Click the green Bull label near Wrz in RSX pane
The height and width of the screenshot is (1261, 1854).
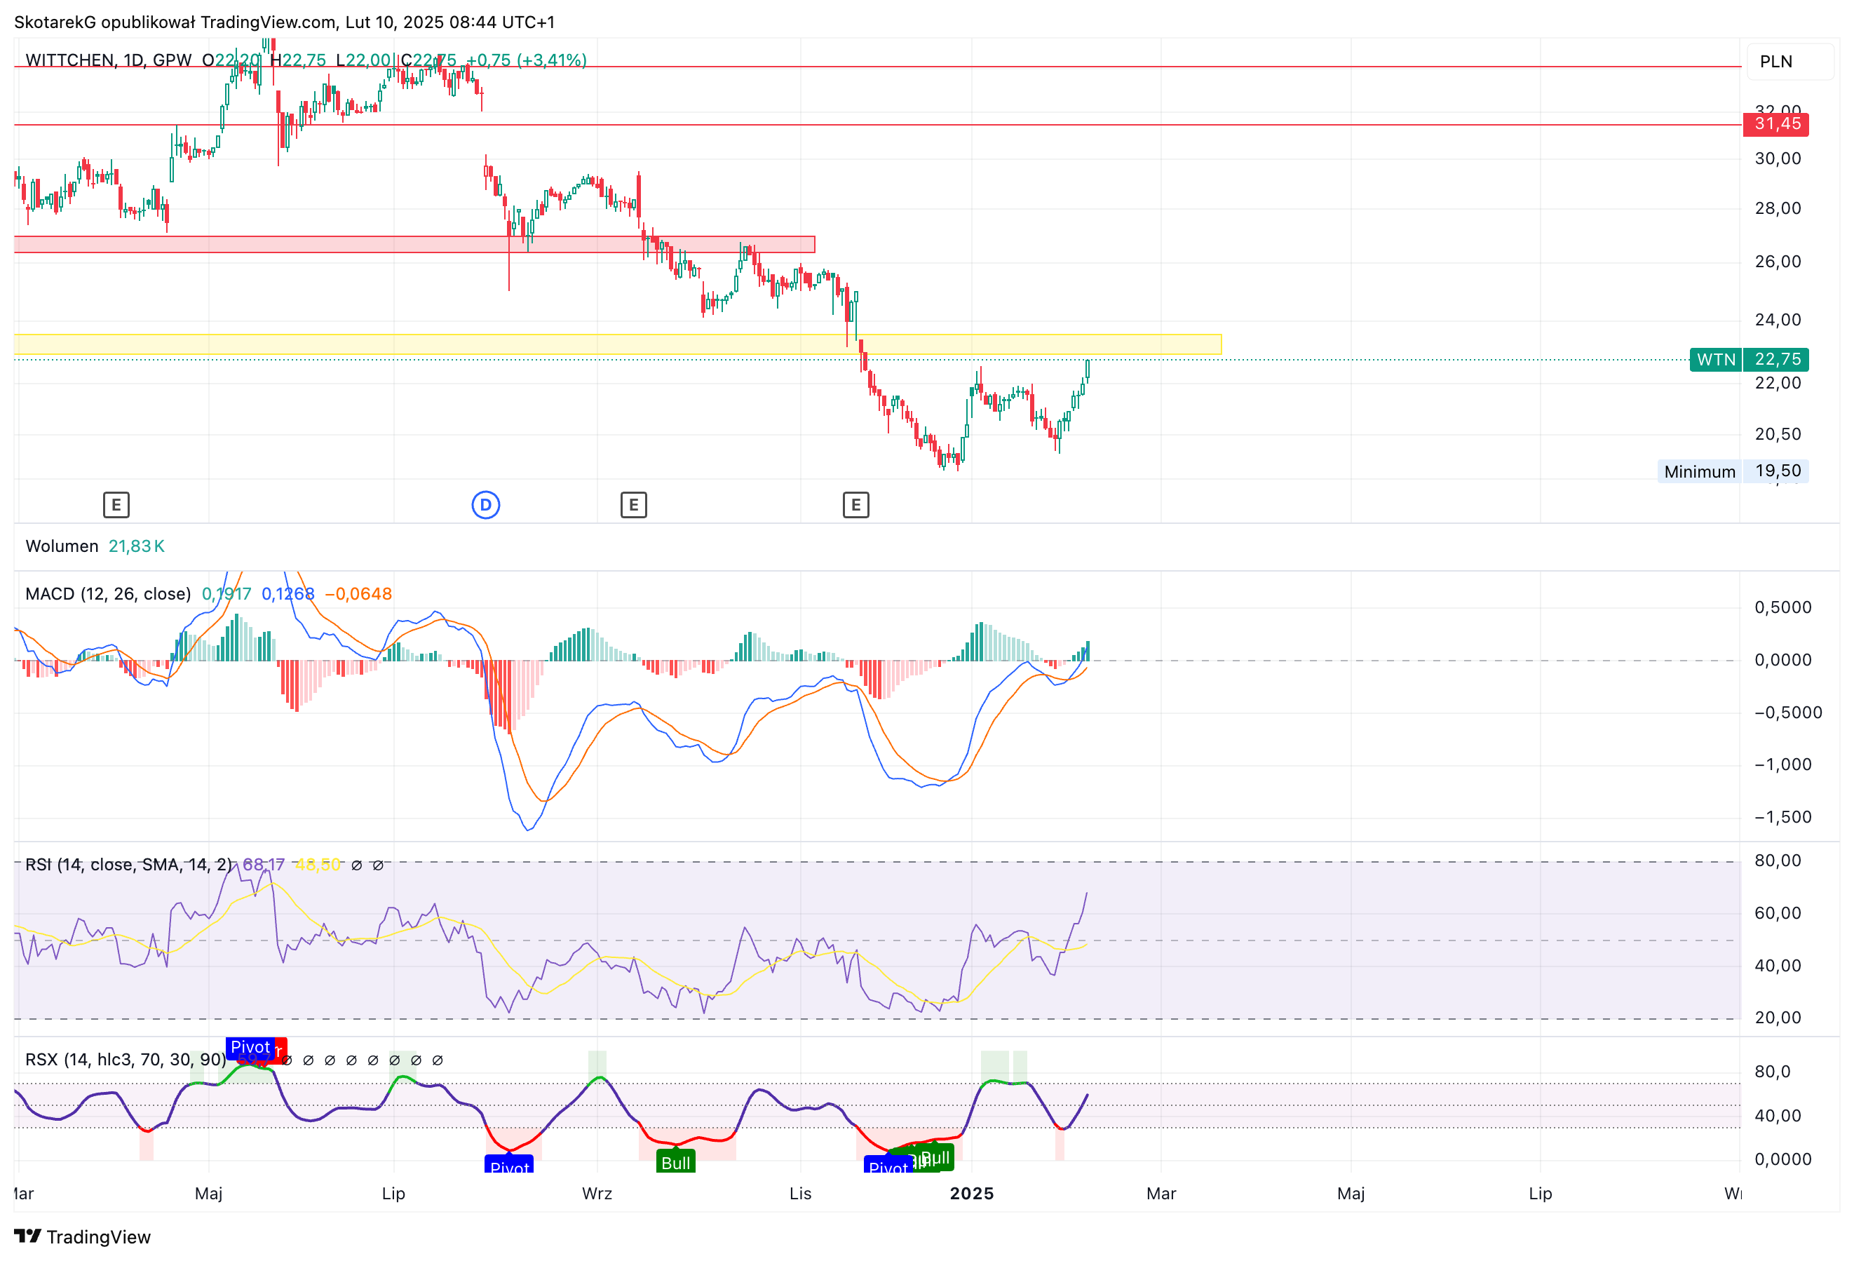pos(676,1161)
